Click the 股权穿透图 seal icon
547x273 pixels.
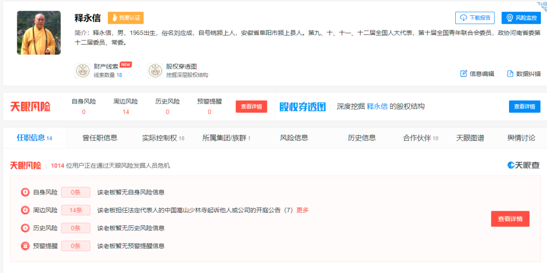tap(155, 70)
